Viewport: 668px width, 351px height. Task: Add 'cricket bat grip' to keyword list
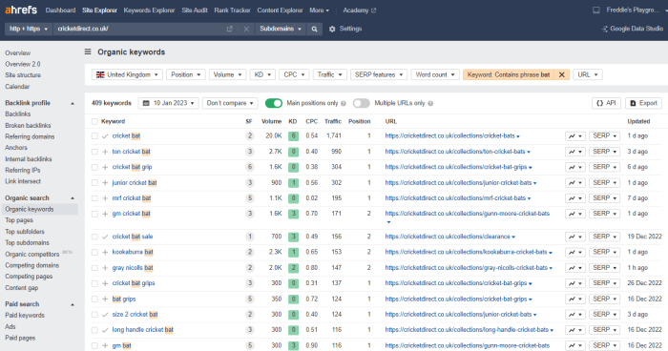click(105, 167)
